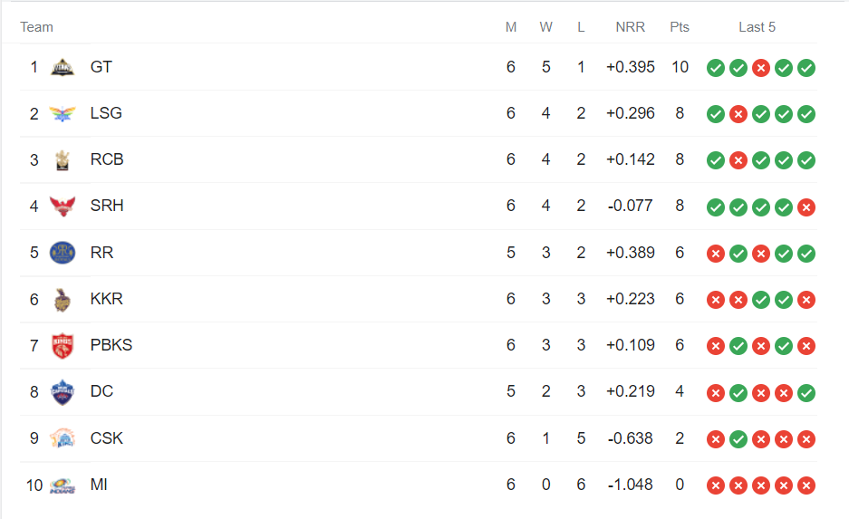The image size is (849, 519).
Task: Click the Gujarat Titans team logo
Action: pos(63,67)
